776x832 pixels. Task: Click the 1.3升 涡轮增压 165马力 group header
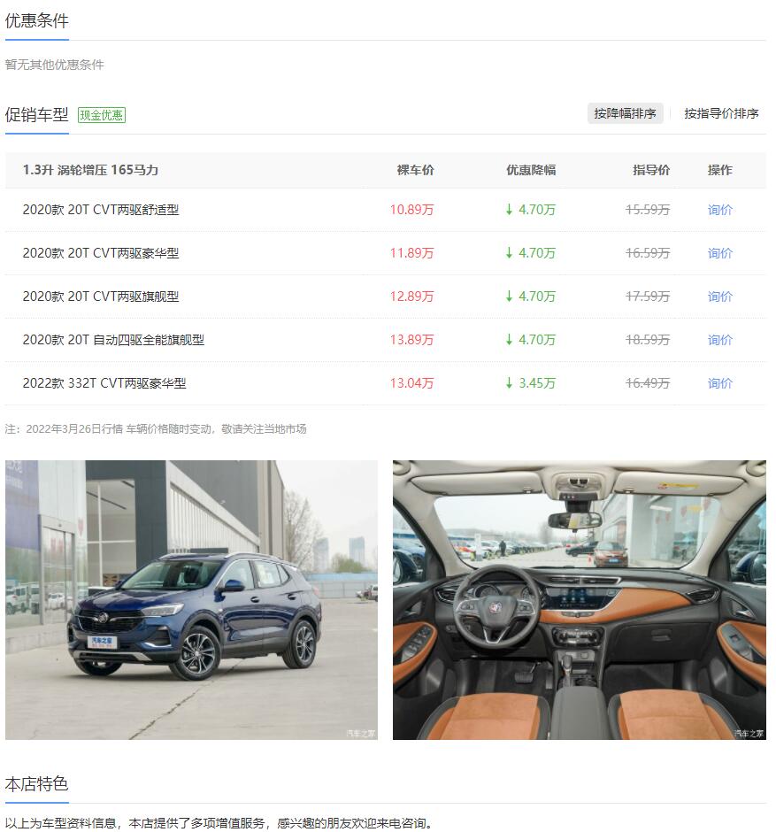(91, 170)
